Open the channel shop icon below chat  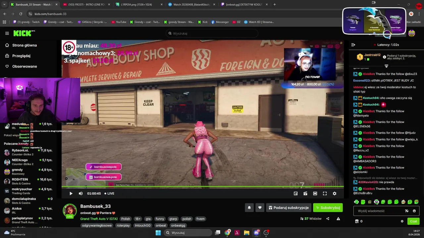tap(357, 221)
